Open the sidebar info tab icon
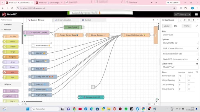This screenshot has height=112, width=200. click(180, 20)
